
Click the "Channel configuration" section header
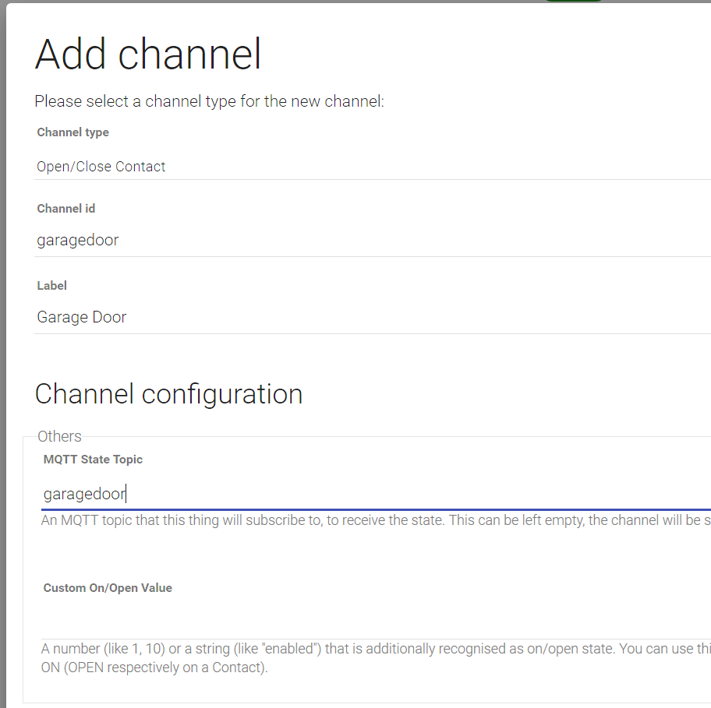168,394
